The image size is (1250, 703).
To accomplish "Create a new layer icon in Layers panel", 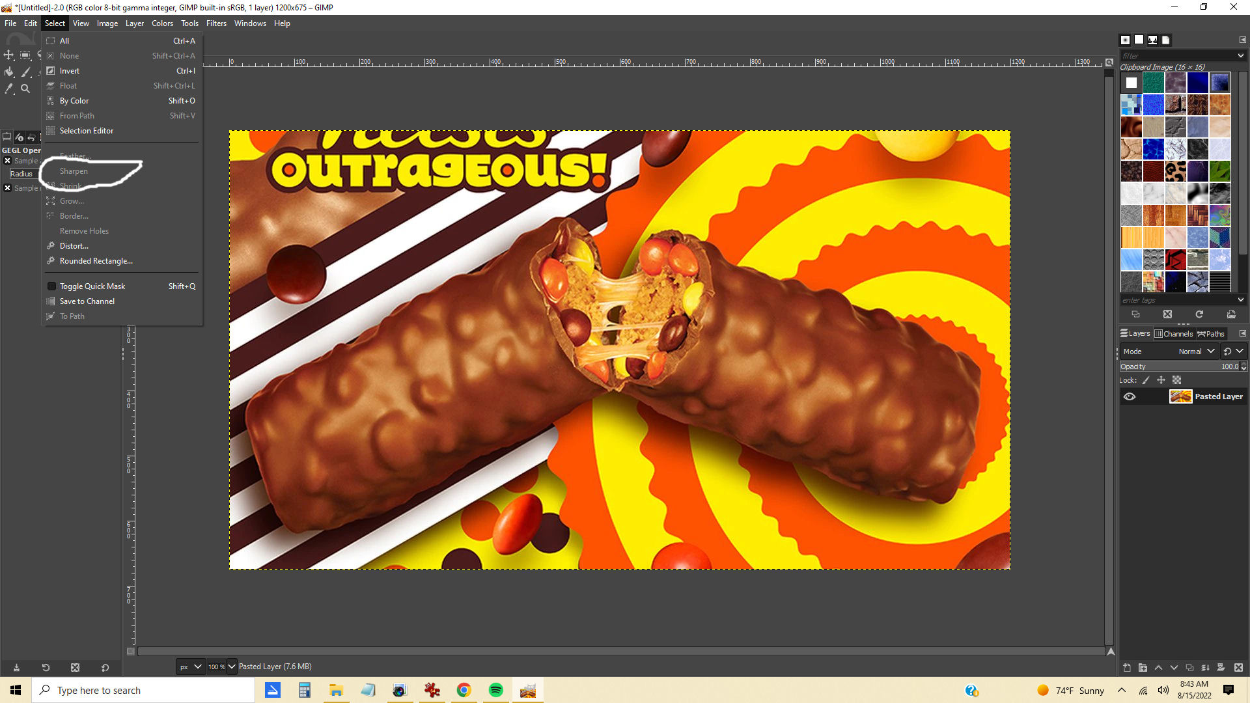I will tap(1127, 668).
